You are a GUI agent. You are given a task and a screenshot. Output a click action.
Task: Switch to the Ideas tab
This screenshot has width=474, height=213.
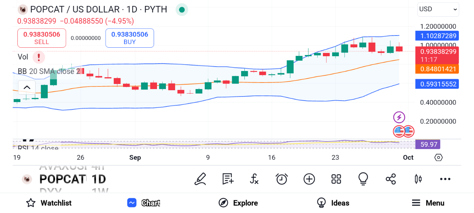point(333,203)
